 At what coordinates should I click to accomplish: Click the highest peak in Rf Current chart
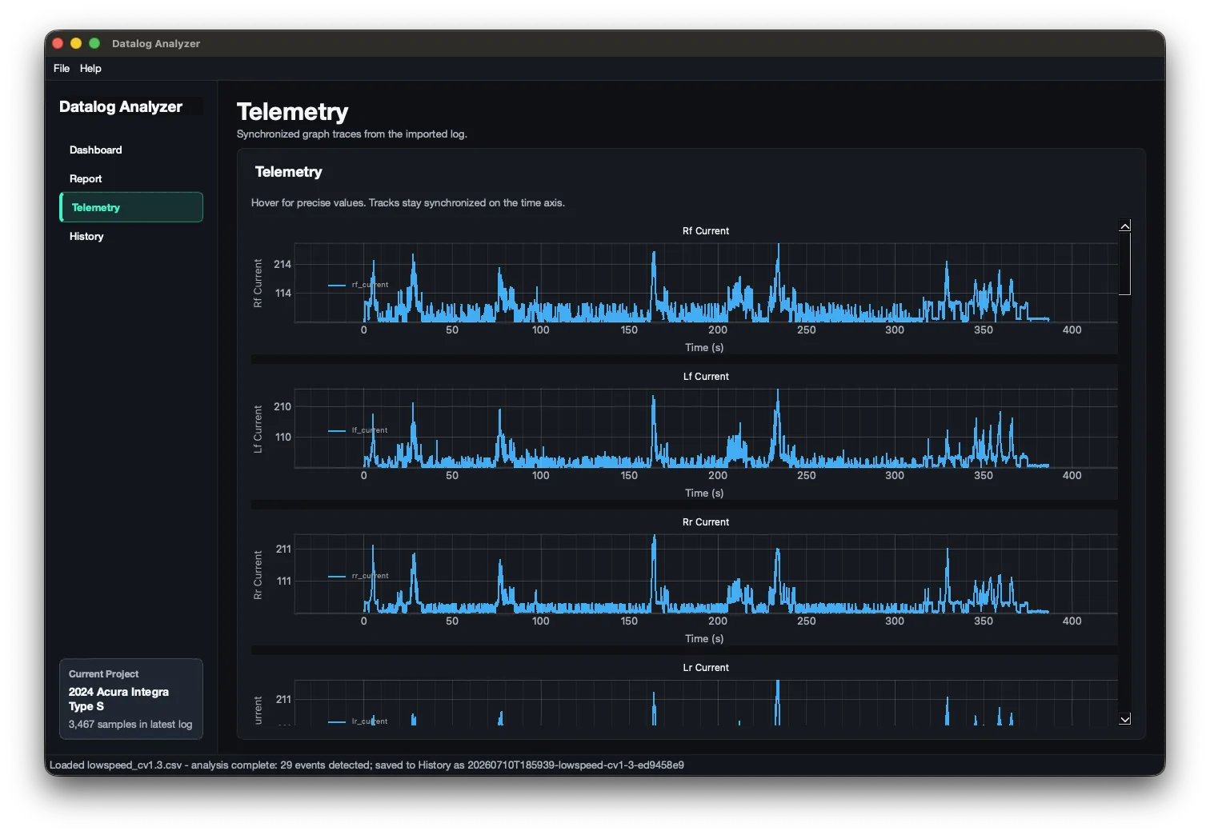[x=778, y=246]
